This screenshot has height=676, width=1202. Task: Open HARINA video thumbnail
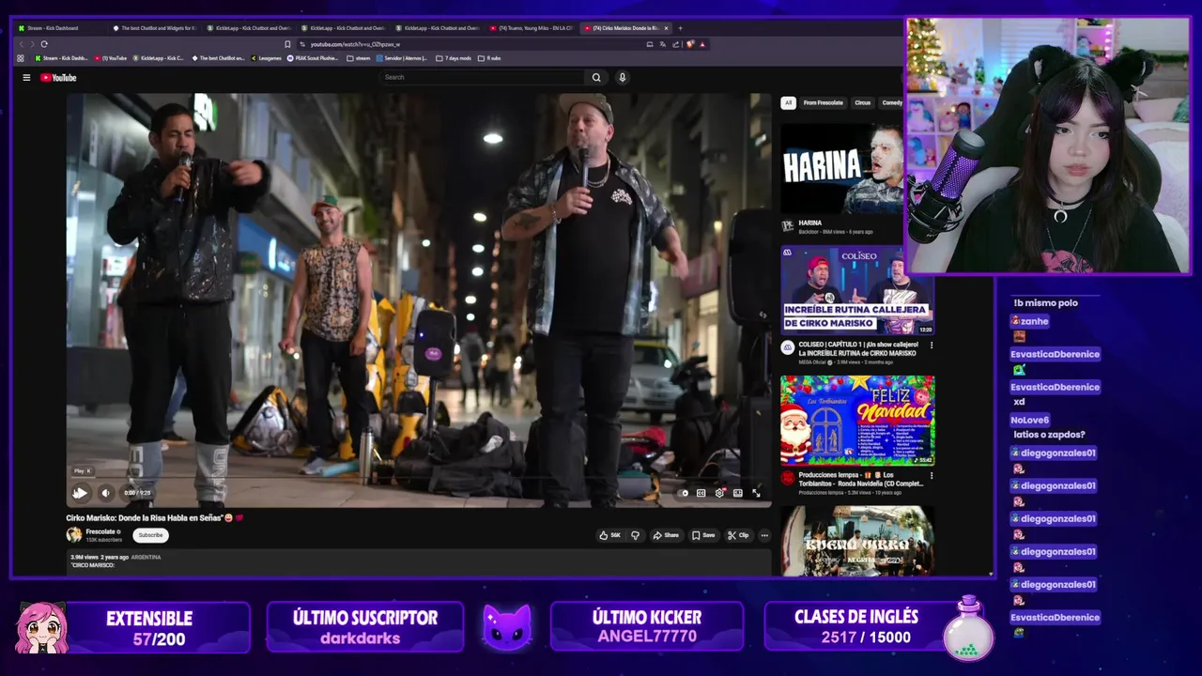842,169
